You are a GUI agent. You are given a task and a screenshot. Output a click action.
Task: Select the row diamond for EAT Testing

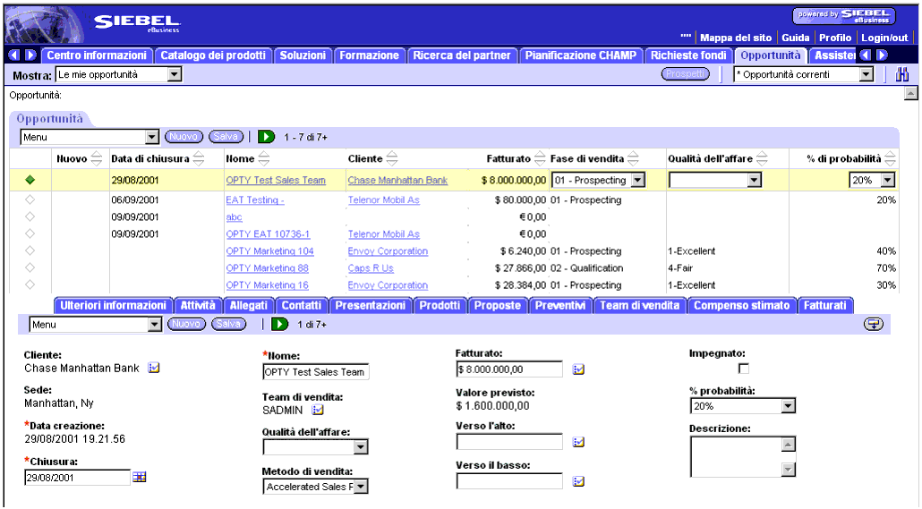[x=30, y=199]
